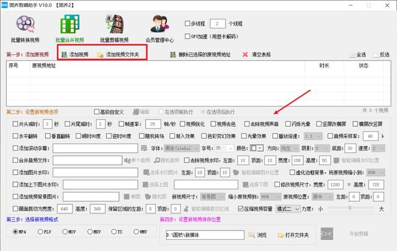The image size is (397, 251).
Task: Click 添加滚动字幕 text field
Action: click(95, 148)
